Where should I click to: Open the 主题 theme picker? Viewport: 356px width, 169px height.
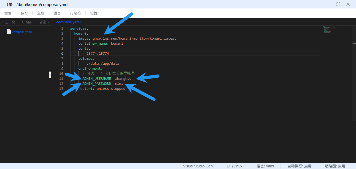pyautogui.click(x=41, y=13)
